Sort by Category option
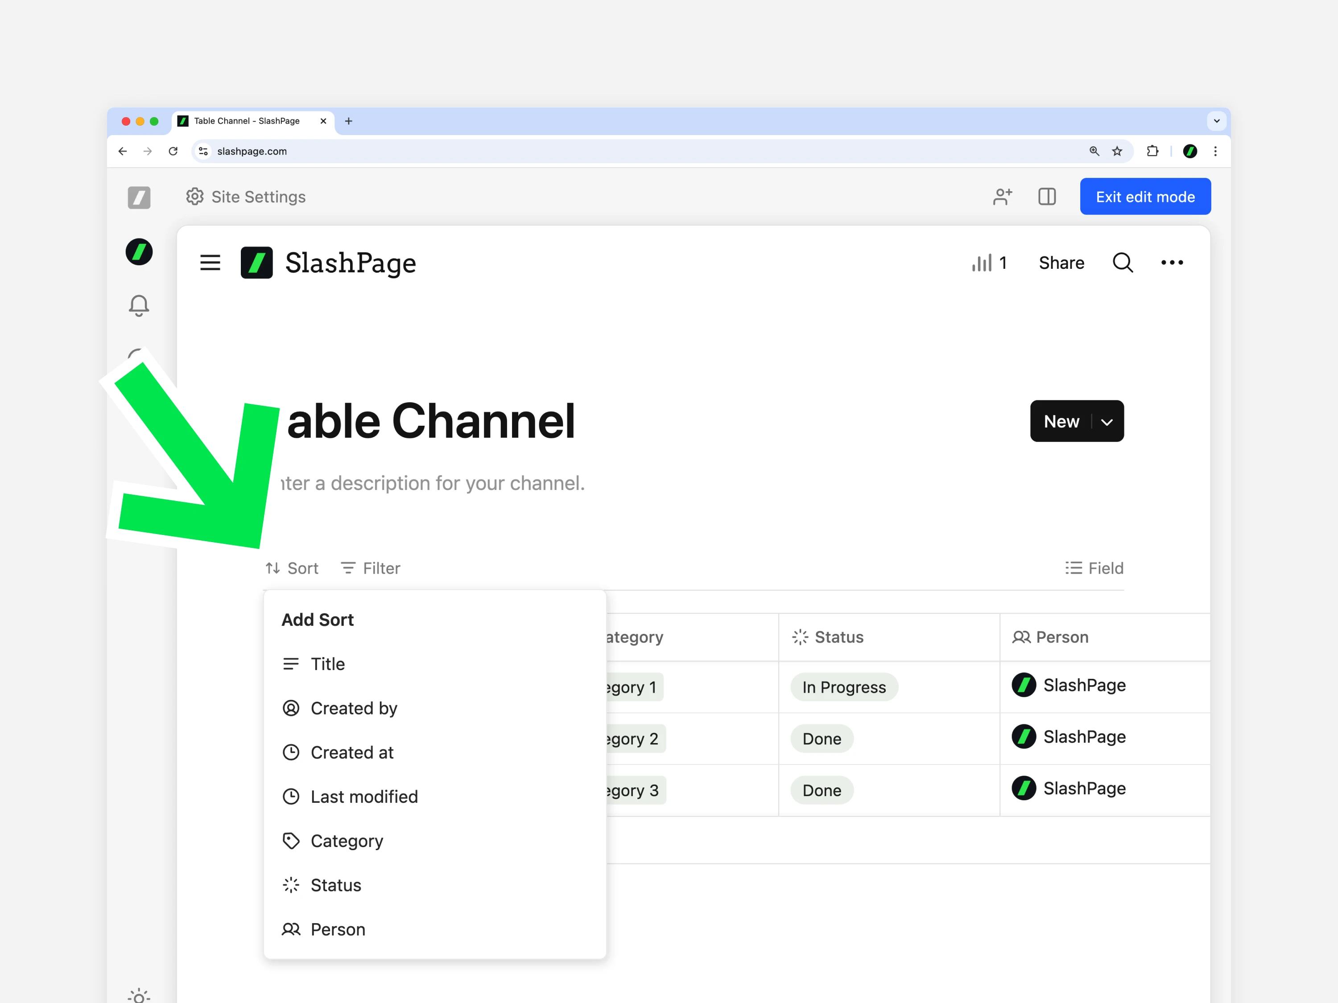Image resolution: width=1338 pixels, height=1003 pixels. pyautogui.click(x=434, y=841)
